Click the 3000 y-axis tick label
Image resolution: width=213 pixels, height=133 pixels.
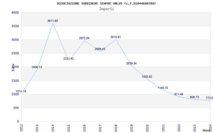tap(15, 40)
